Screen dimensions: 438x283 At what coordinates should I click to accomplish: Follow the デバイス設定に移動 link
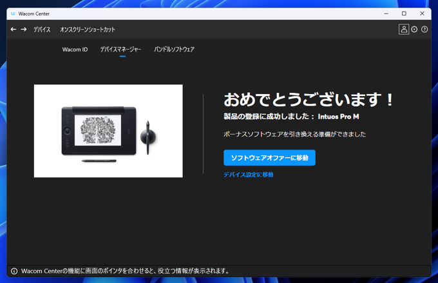pos(249,175)
